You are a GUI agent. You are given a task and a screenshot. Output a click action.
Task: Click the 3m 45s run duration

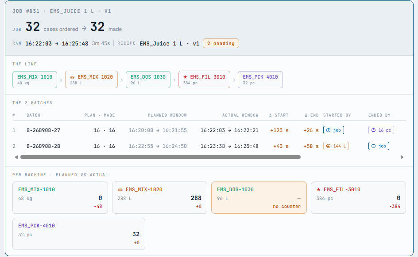(x=101, y=43)
